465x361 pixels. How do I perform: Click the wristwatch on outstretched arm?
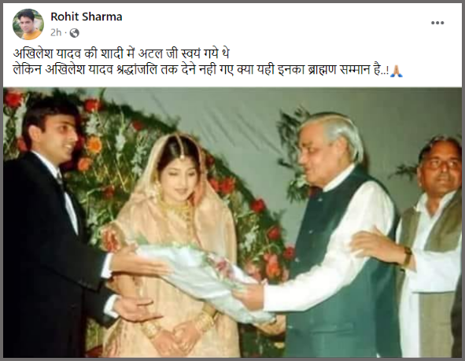click(x=407, y=255)
